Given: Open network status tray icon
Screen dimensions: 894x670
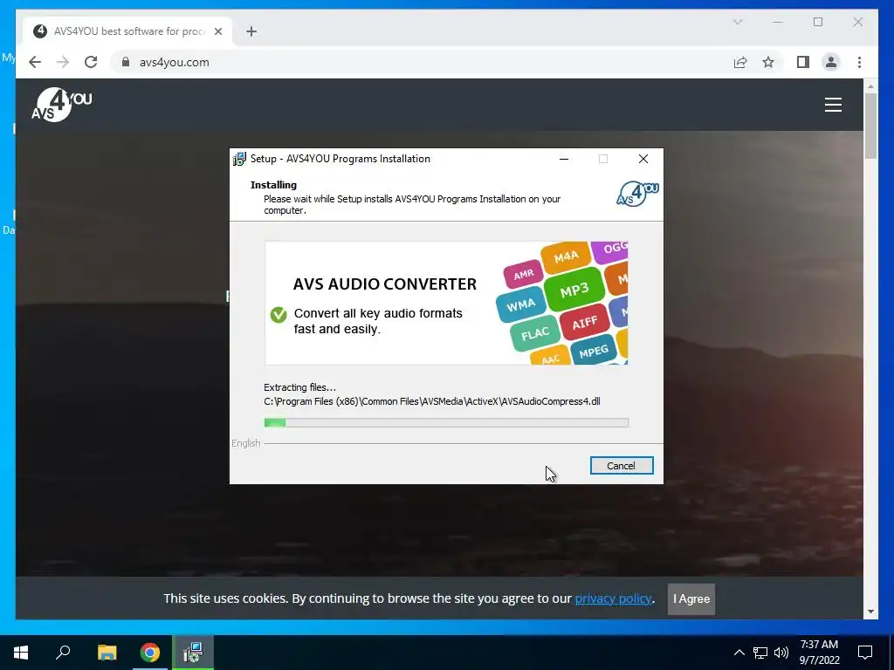Looking at the screenshot, I should pyautogui.click(x=760, y=653).
